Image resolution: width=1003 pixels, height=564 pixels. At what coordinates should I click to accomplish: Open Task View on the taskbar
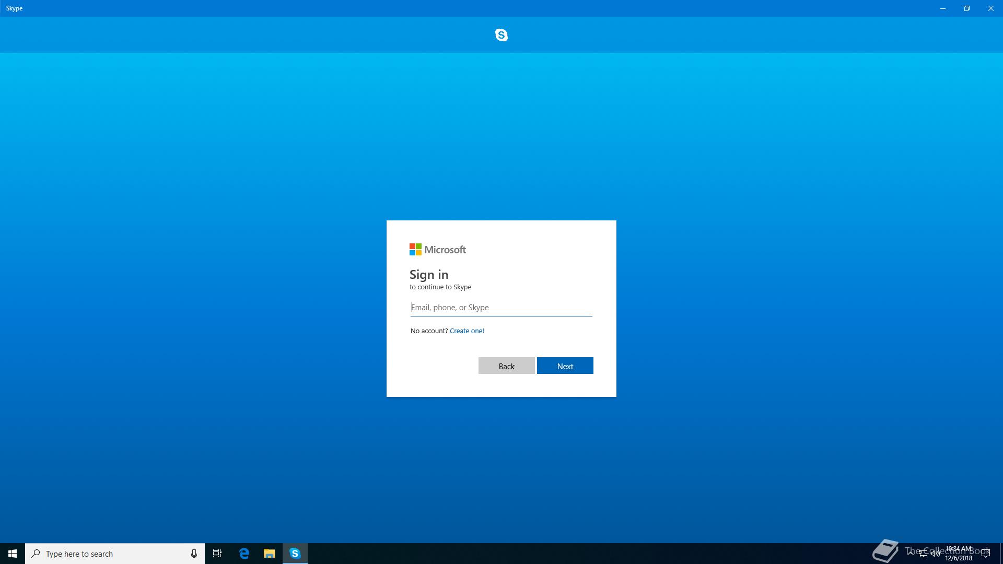coord(217,554)
